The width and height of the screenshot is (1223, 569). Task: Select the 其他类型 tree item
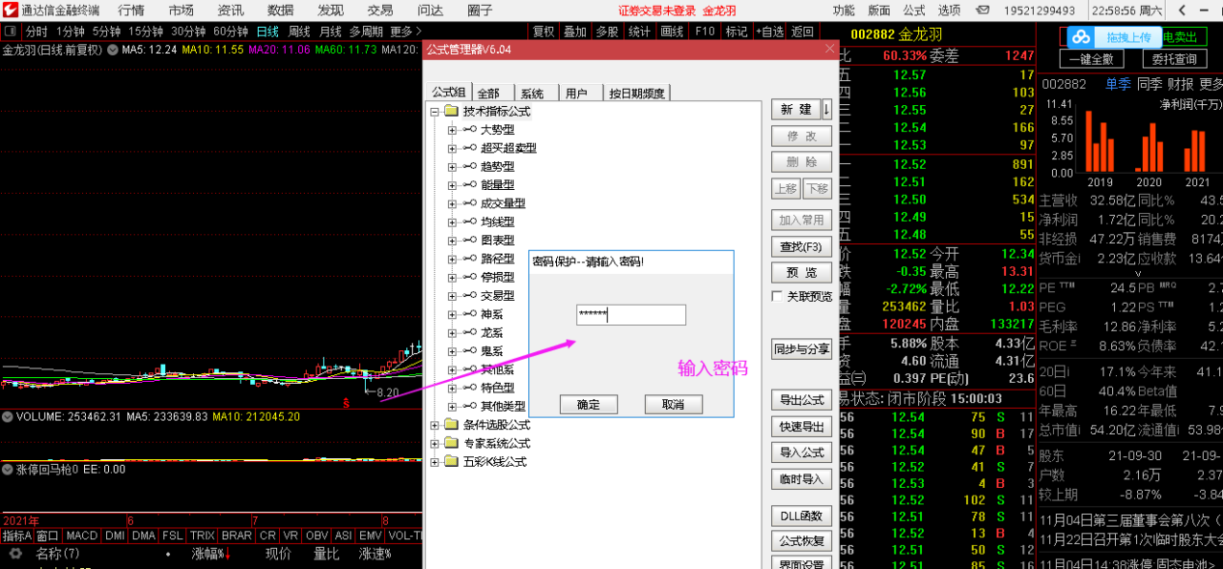(503, 407)
